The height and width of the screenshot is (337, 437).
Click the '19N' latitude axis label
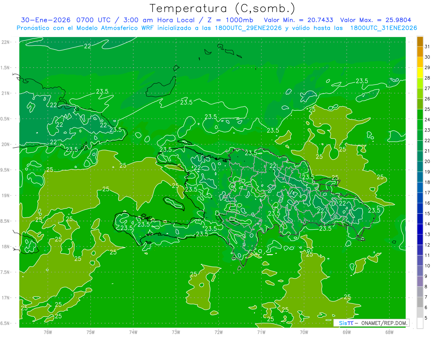point(5,196)
